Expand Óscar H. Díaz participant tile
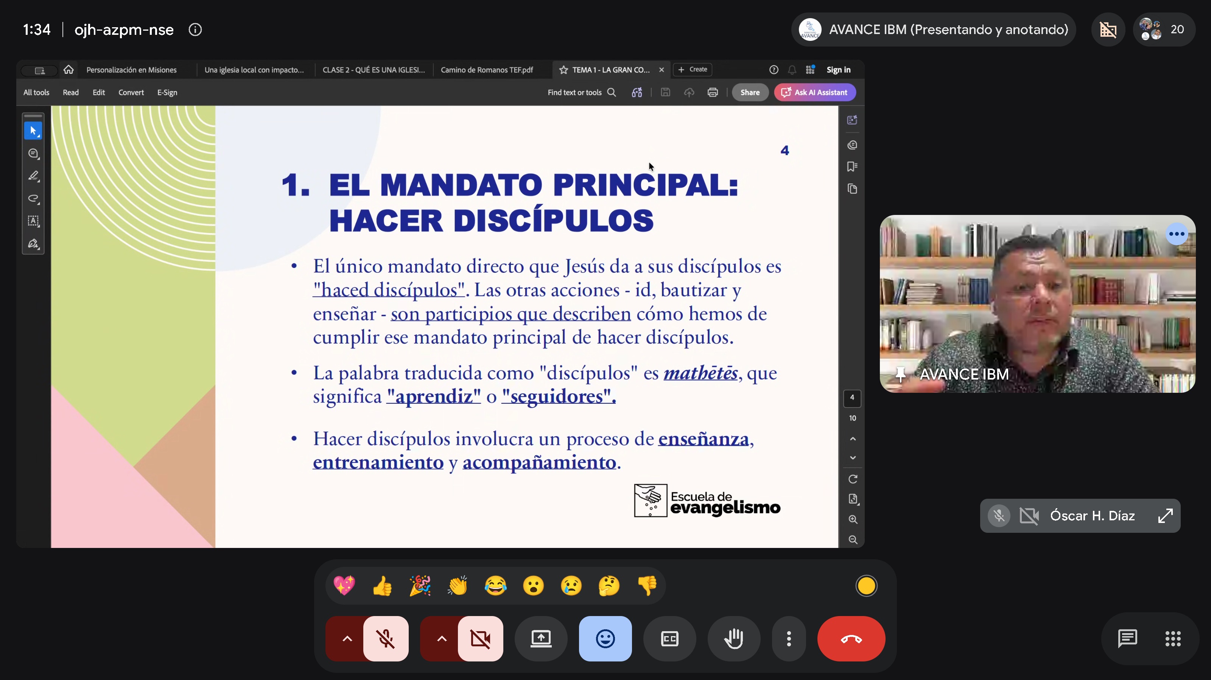 [1166, 515]
